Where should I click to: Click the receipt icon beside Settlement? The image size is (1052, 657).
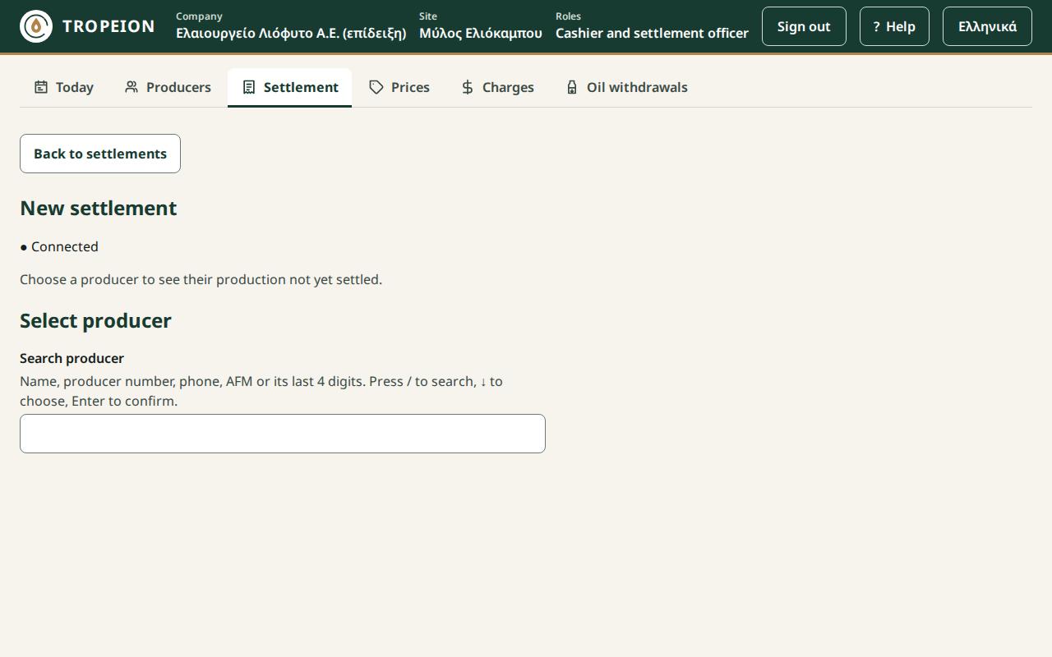click(x=249, y=87)
